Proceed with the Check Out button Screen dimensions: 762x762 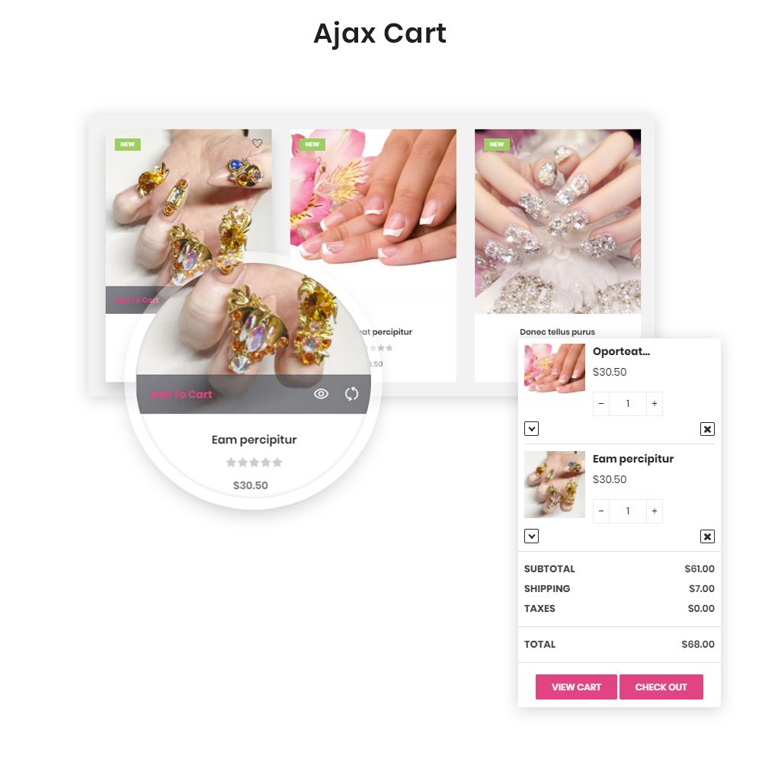[x=661, y=687]
